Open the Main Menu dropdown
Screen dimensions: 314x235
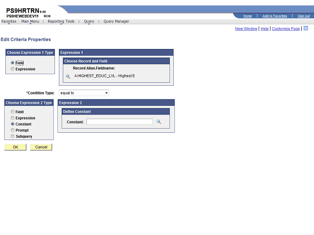coord(30,22)
